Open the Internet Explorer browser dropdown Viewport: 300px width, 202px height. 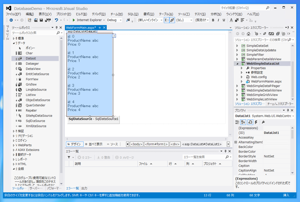pyautogui.click(x=104, y=20)
